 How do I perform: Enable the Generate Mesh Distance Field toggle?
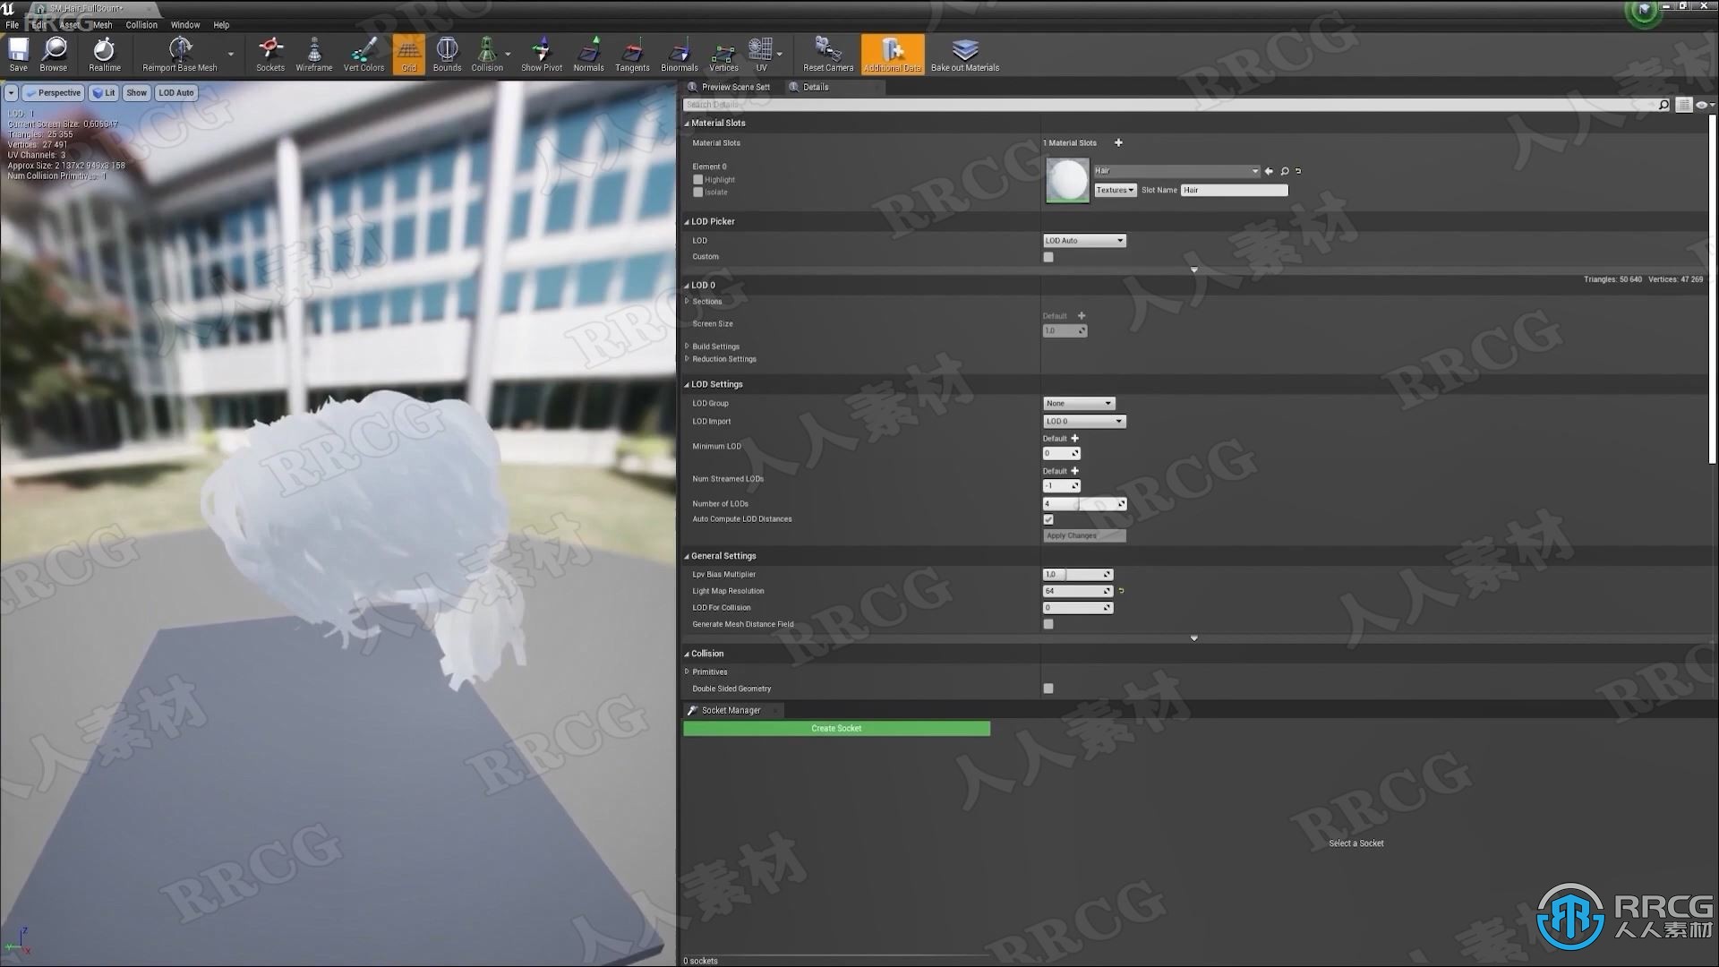coord(1048,623)
